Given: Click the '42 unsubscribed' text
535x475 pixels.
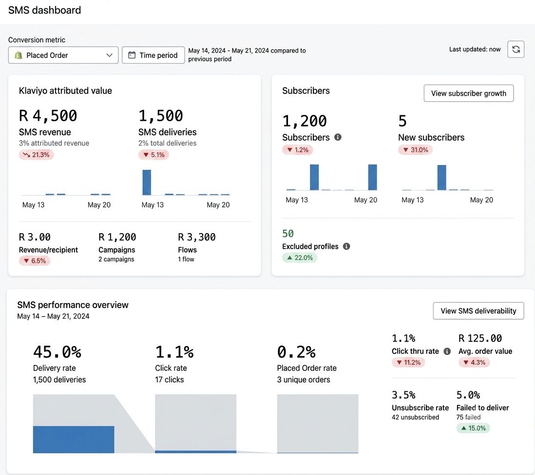Looking at the screenshot, I should coord(415,418).
